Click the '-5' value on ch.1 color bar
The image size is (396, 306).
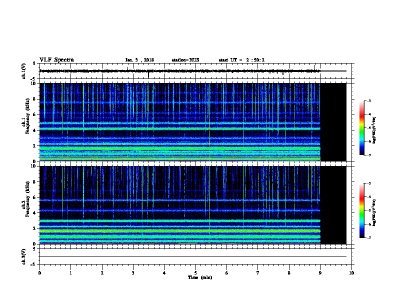coord(368,128)
